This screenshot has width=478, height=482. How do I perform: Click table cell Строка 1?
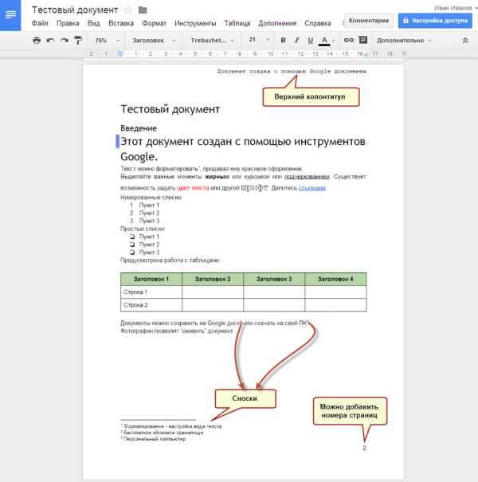coord(151,292)
